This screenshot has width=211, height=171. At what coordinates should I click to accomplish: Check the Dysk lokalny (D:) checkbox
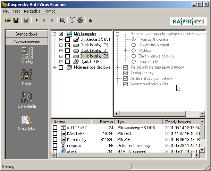coord(67,50)
